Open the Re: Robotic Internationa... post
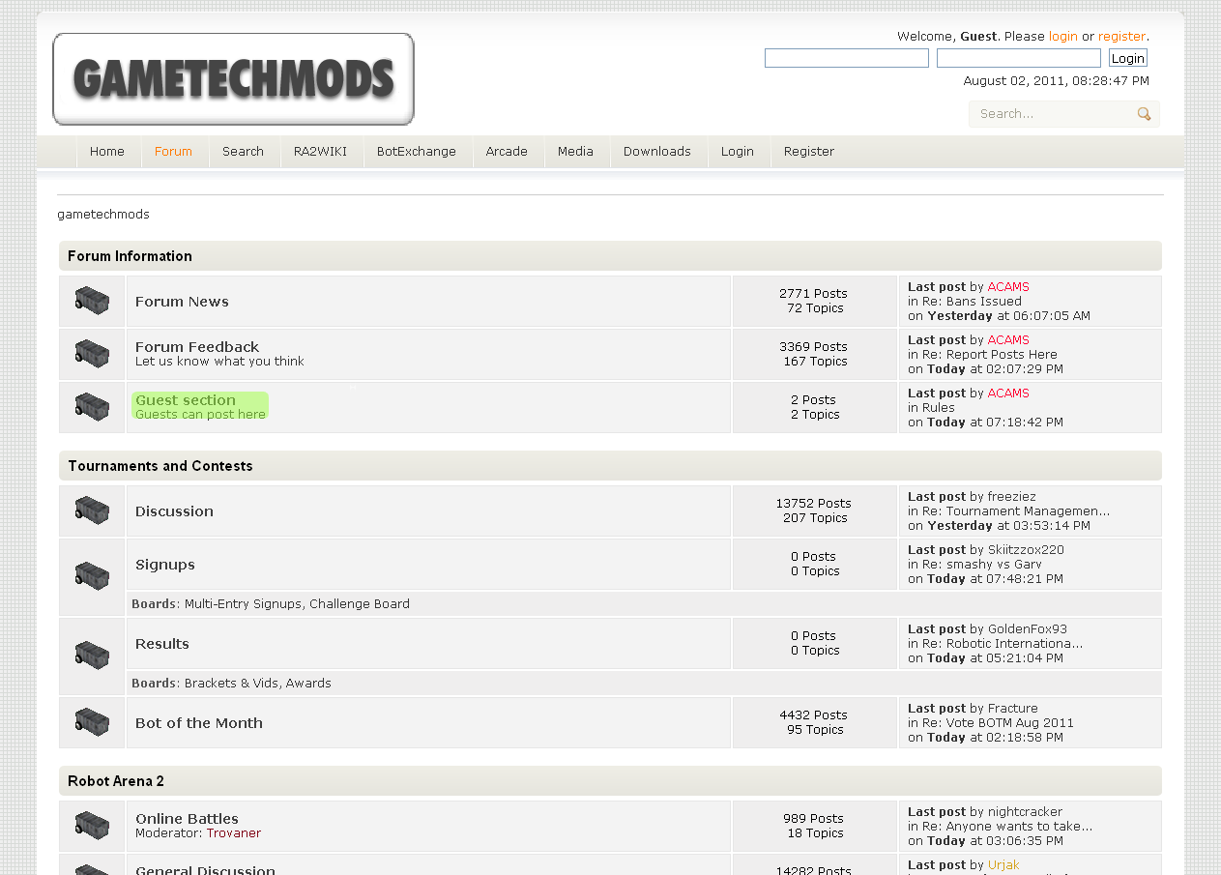This screenshot has height=875, width=1221. click(x=1003, y=644)
